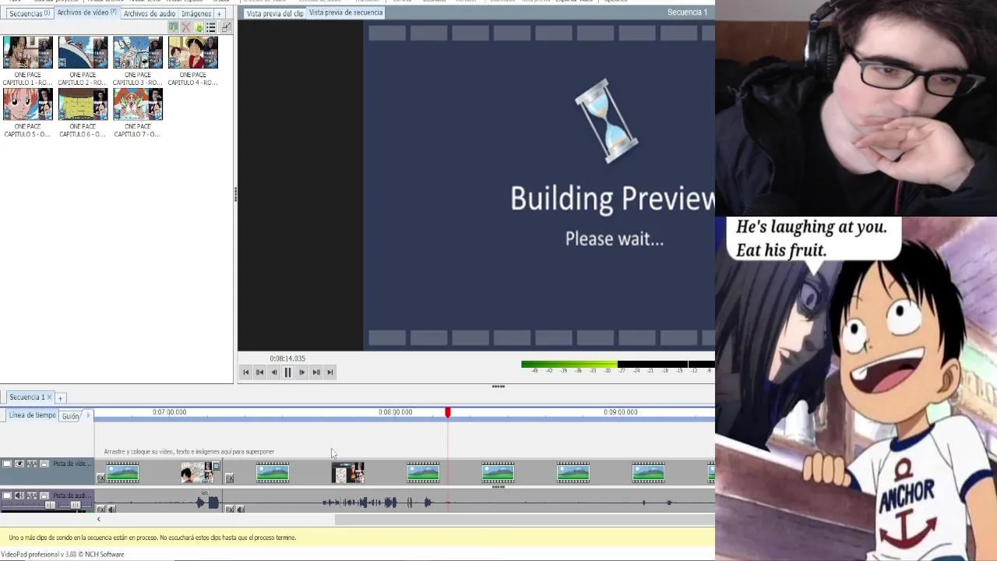Image resolution: width=997 pixels, height=561 pixels.
Task: Switch to Vista previa del clip tab
Action: 275,13
